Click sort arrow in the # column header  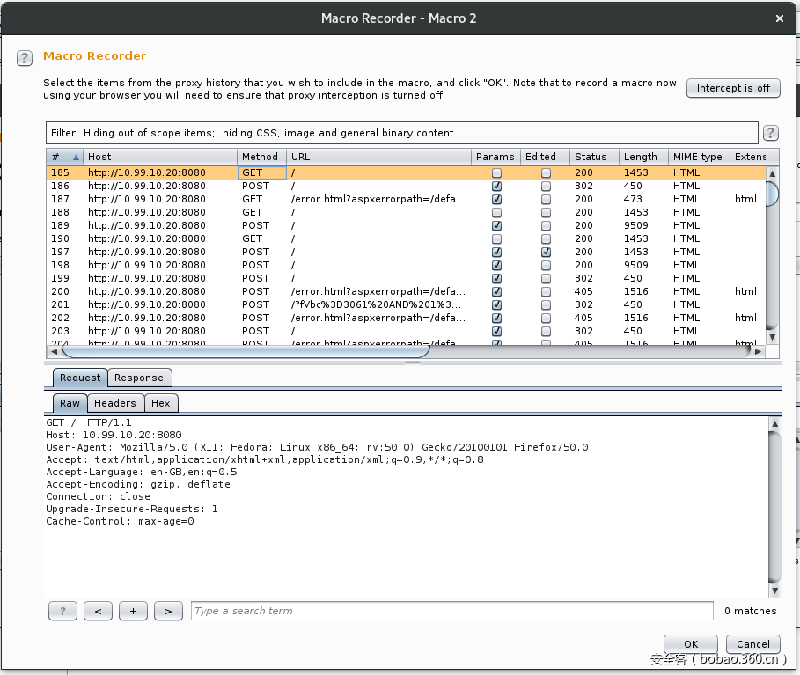[76, 158]
